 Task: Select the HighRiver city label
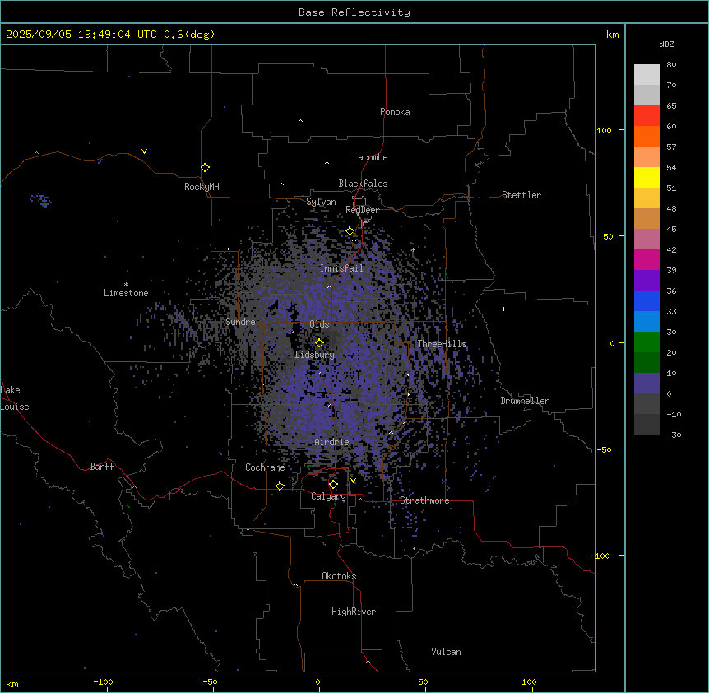[354, 612]
